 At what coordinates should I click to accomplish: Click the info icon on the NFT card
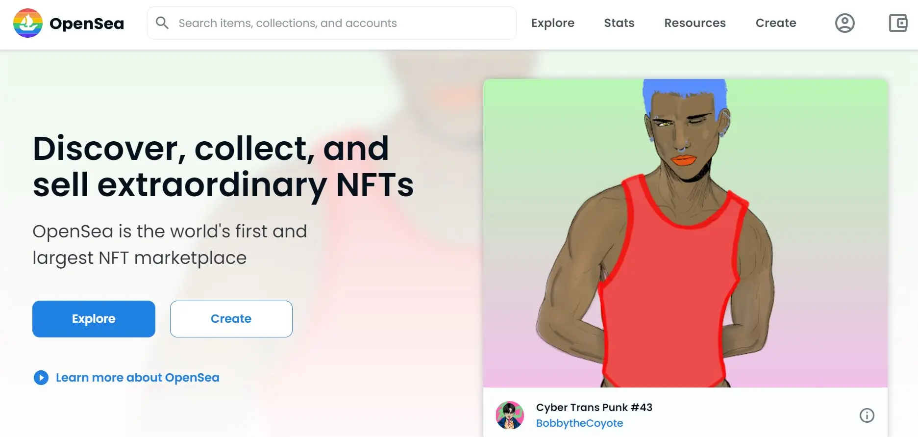coord(867,415)
